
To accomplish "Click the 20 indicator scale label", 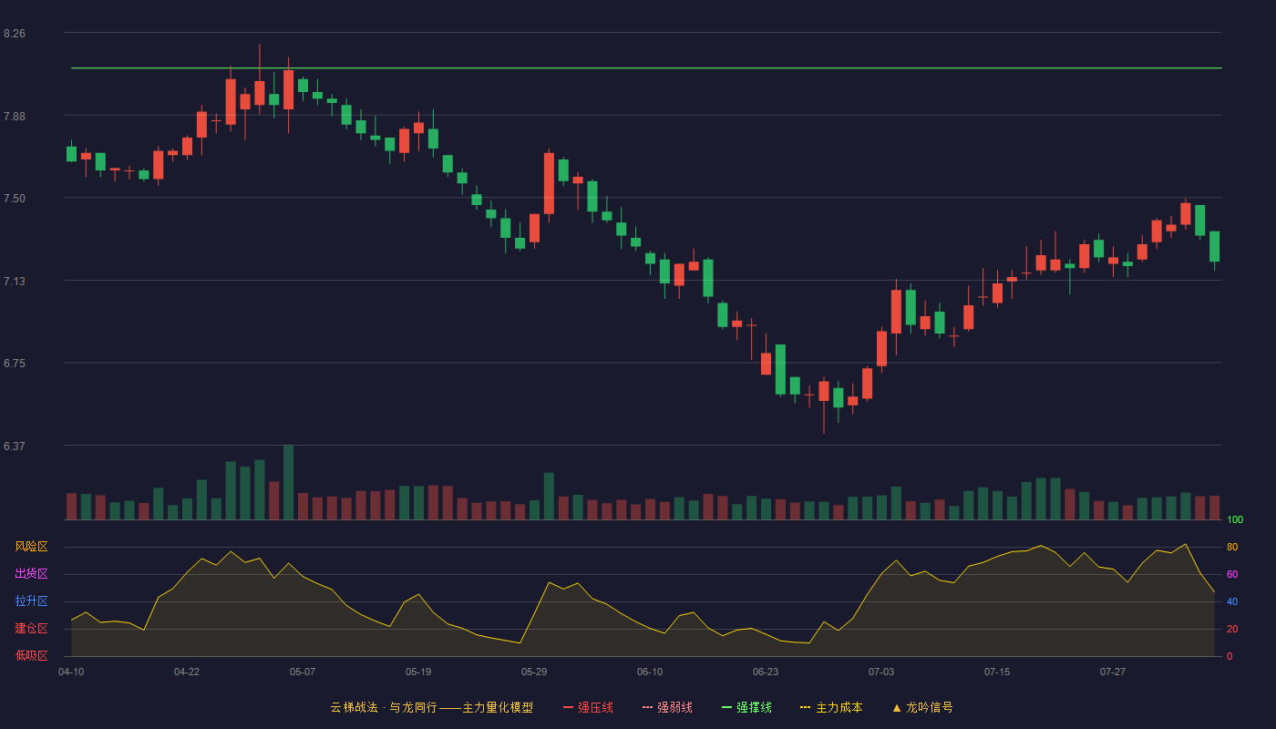I will (x=1232, y=630).
